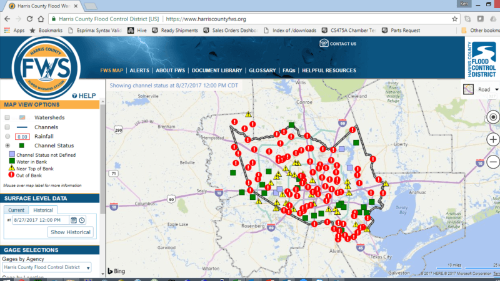
Task: Close the Harris County Flood Warning tab
Action: [x=76, y=6]
